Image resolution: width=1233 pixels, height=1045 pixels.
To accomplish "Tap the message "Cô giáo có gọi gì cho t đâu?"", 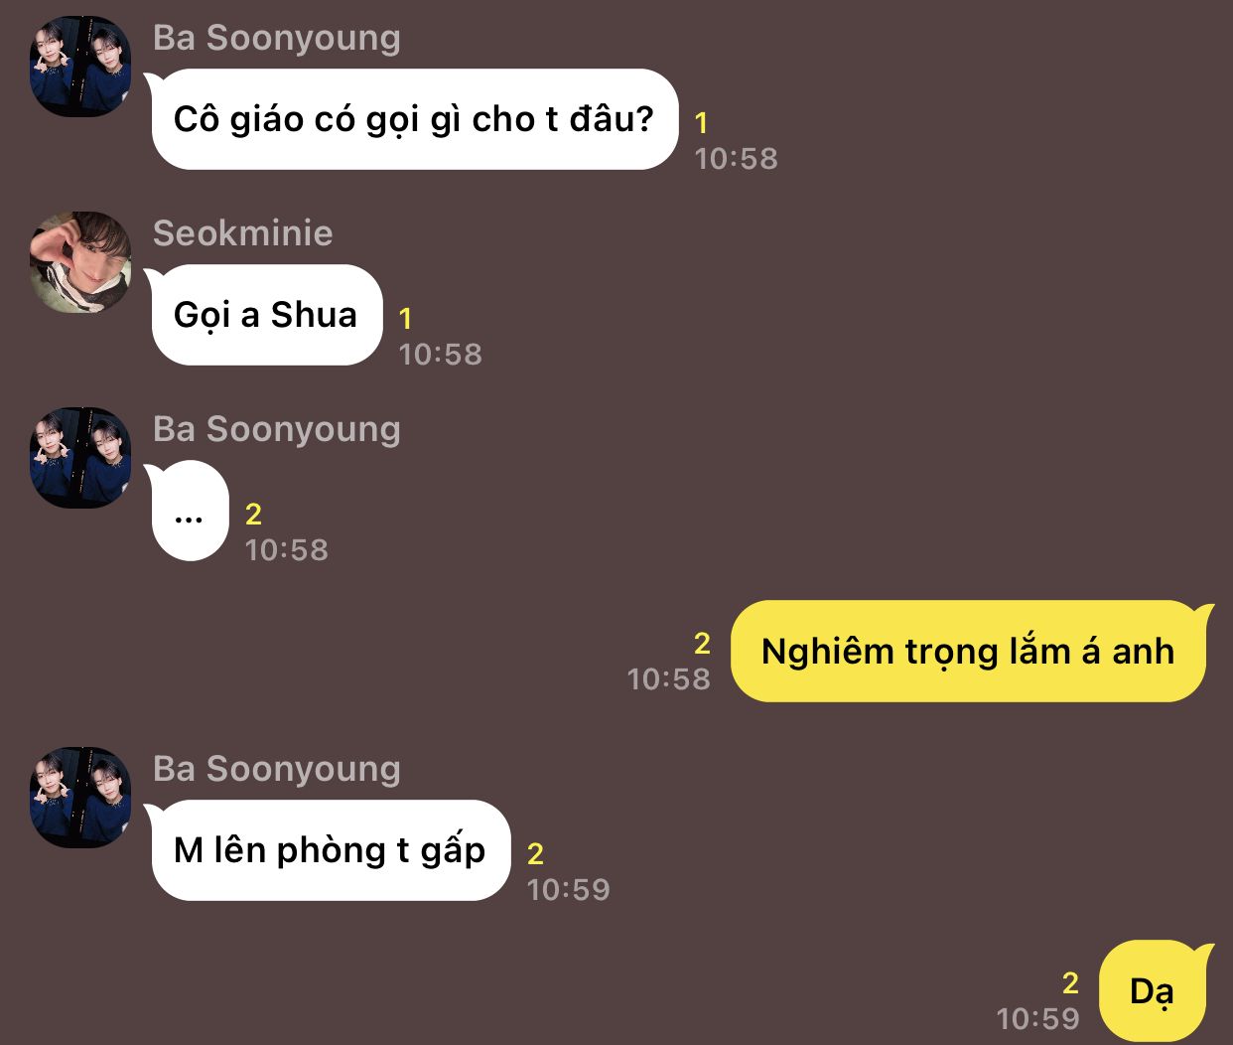I will pyautogui.click(x=415, y=119).
